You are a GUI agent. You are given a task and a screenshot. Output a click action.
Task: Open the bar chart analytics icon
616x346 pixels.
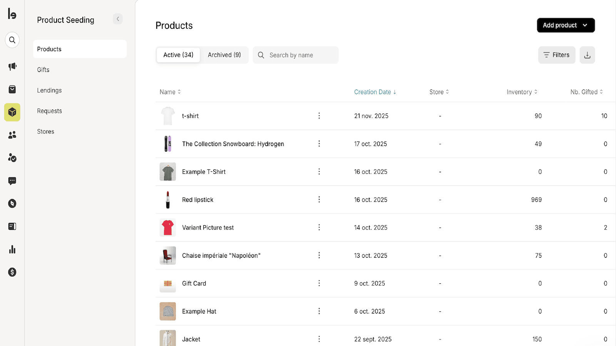pyautogui.click(x=12, y=250)
